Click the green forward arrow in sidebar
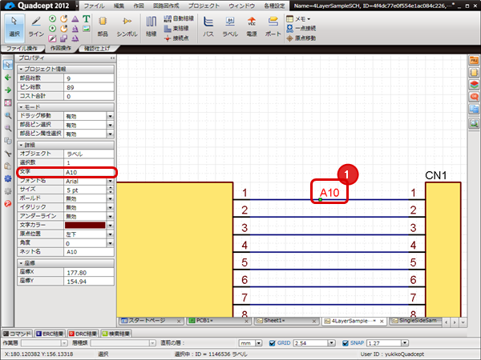This screenshot has width=481, height=360. pos(8,90)
